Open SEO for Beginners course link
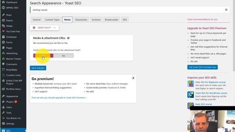 pos(213,82)
